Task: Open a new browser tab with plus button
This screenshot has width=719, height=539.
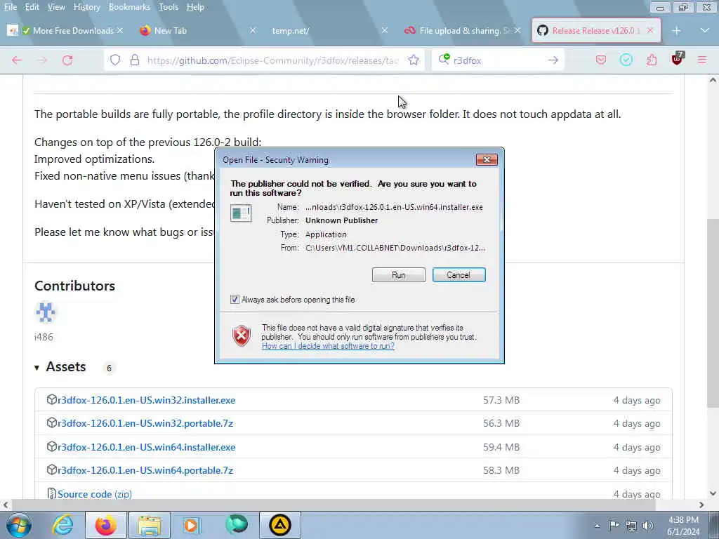Action: coord(676,31)
